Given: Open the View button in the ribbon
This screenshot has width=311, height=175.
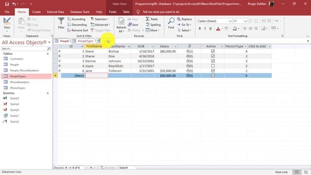Looking at the screenshot, I should coord(7,25).
